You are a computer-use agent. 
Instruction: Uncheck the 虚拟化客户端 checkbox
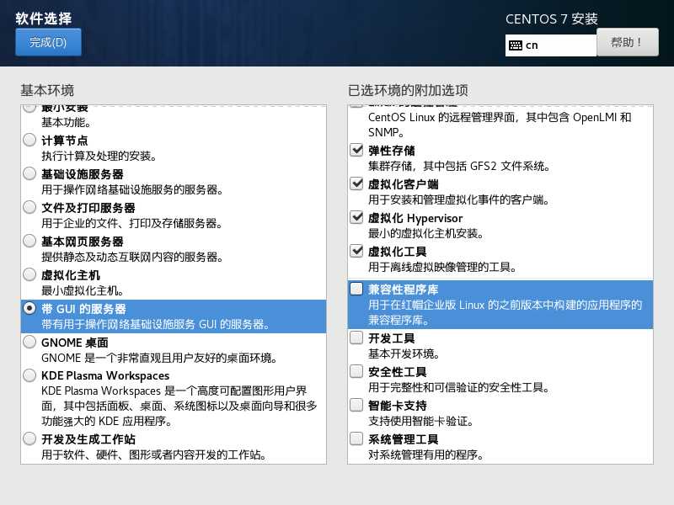pyautogui.click(x=356, y=183)
